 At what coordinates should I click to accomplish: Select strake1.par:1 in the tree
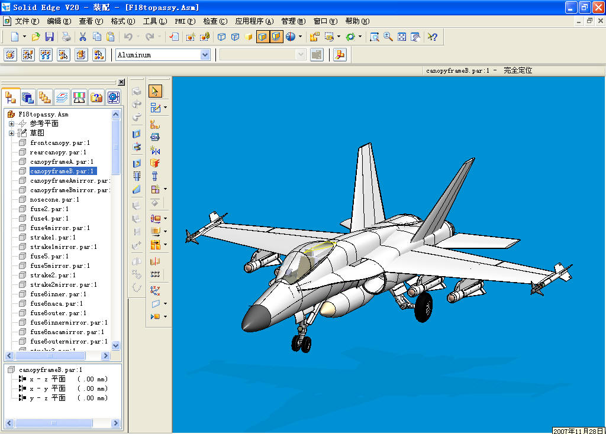pyautogui.click(x=53, y=237)
